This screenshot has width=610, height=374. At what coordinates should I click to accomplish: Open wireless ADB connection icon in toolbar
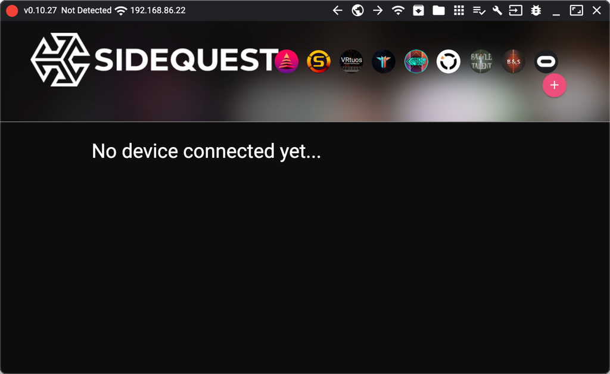[398, 11]
